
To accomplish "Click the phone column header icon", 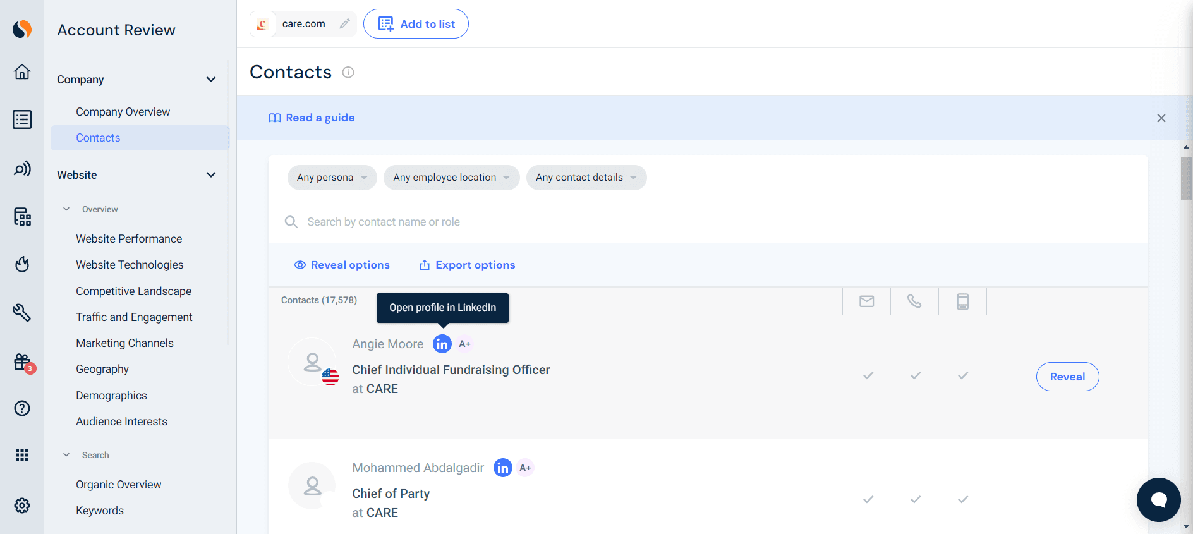I will [x=914, y=301].
